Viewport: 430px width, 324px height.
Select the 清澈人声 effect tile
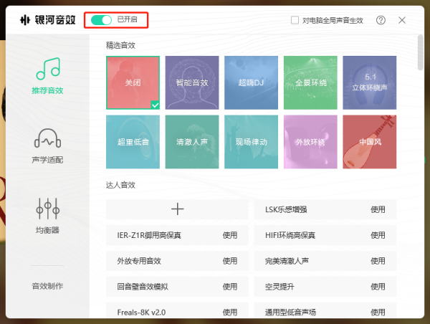click(x=192, y=142)
